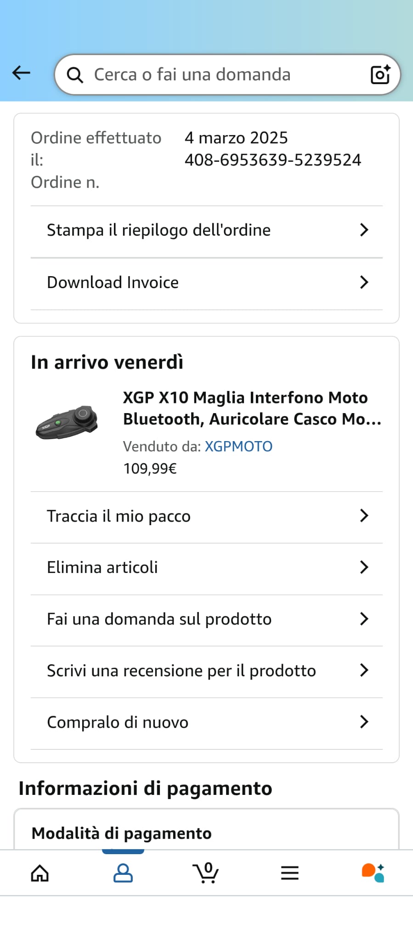Expand Stampa il riepilogo dell'ordine chevron
The image size is (413, 941).
pyautogui.click(x=364, y=230)
